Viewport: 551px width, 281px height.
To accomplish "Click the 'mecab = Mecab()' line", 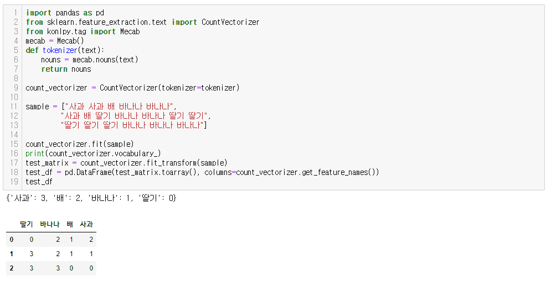I will coord(55,41).
